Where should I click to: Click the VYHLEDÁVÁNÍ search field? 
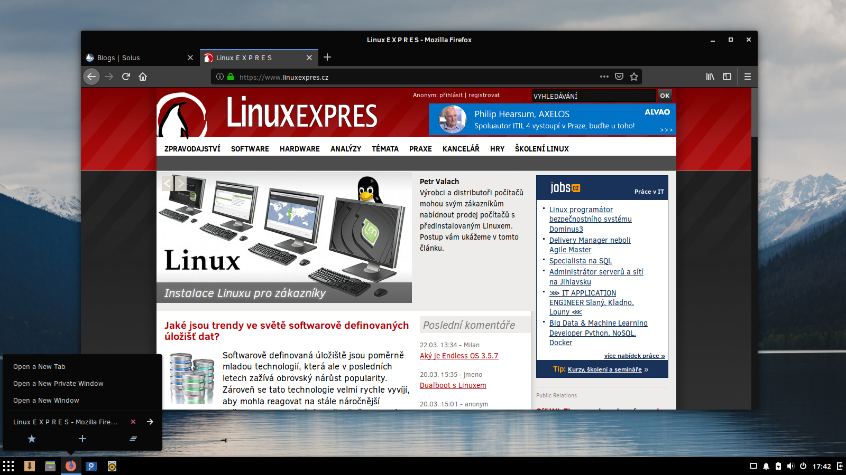tap(594, 96)
